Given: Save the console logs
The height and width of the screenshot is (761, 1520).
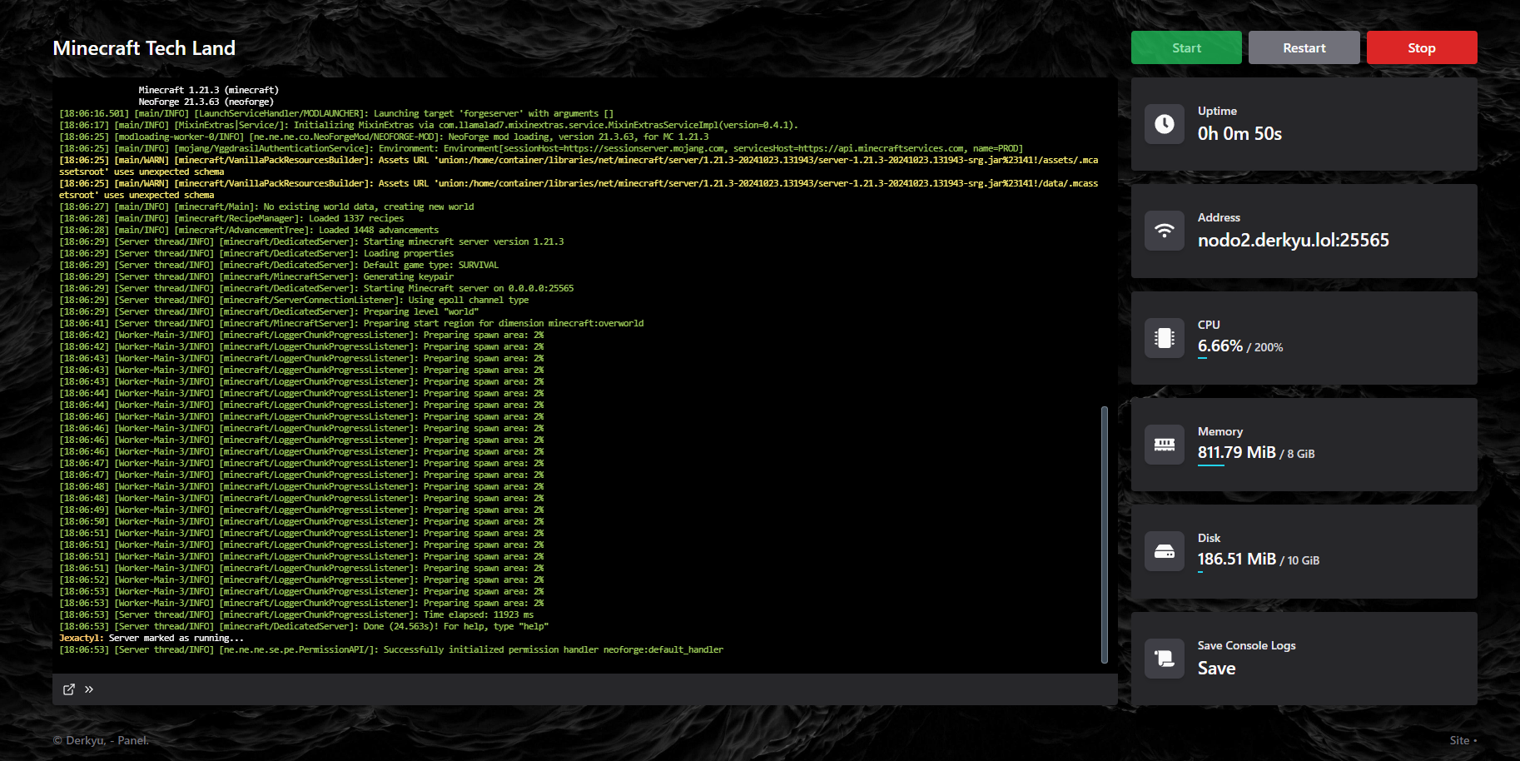Looking at the screenshot, I should point(1216,668).
